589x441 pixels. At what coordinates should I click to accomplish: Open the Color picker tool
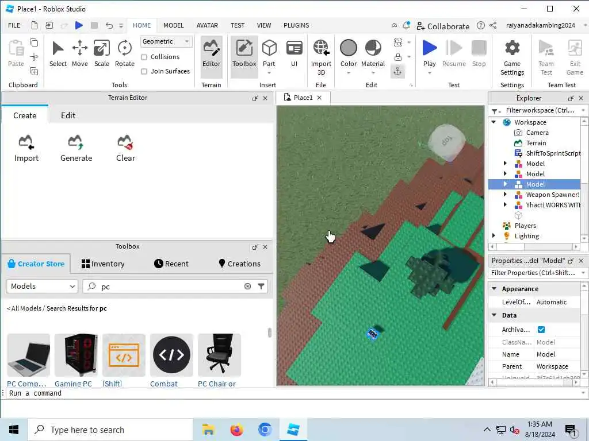[348, 54]
